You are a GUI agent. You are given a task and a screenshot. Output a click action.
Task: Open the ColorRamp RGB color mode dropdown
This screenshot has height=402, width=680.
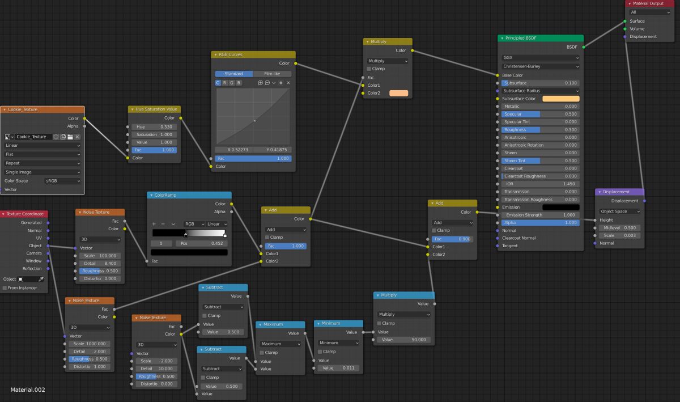click(193, 224)
